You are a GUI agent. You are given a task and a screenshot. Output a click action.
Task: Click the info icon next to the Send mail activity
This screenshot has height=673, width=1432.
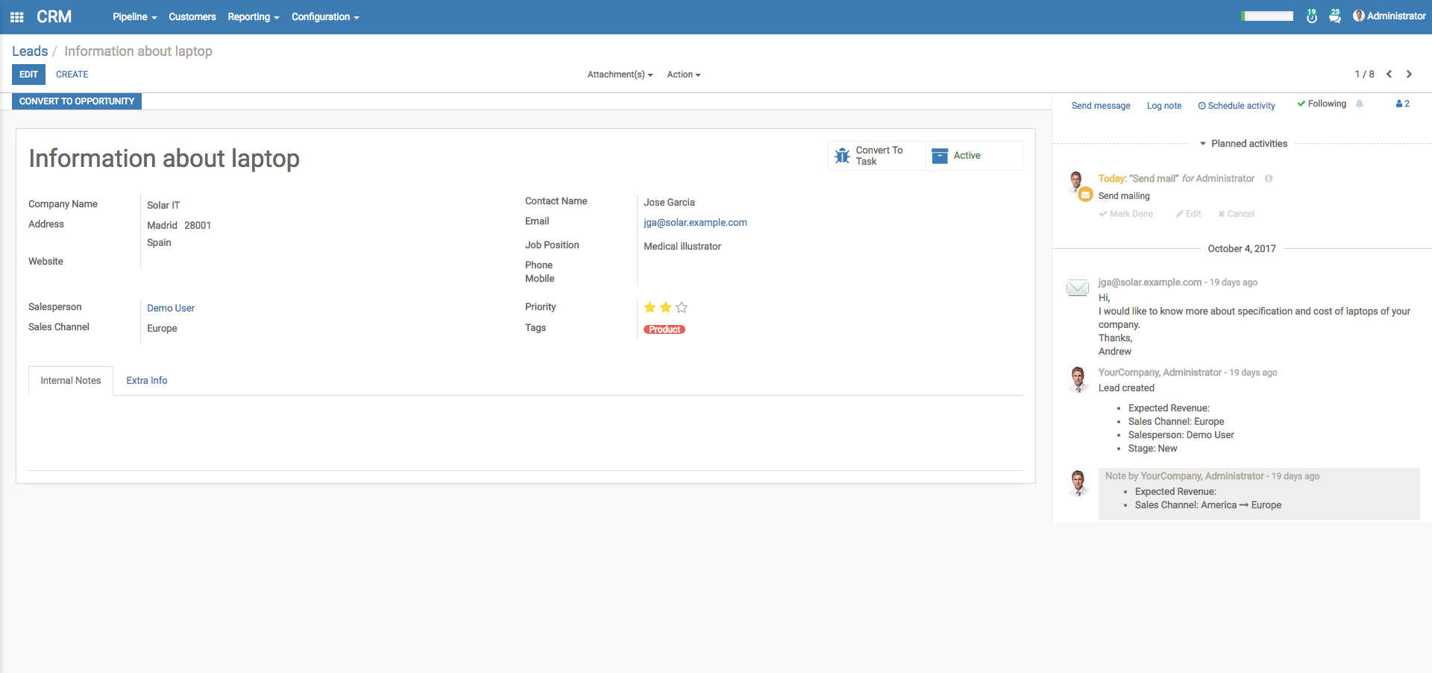pyautogui.click(x=1269, y=179)
